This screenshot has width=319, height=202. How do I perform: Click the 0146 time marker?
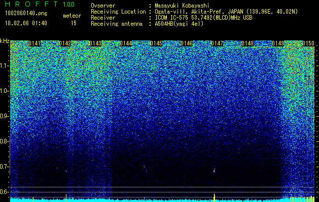[187, 43]
